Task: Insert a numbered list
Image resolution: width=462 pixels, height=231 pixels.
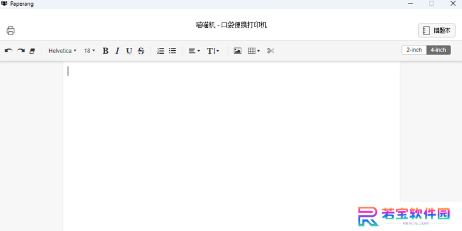Action: pyautogui.click(x=161, y=51)
